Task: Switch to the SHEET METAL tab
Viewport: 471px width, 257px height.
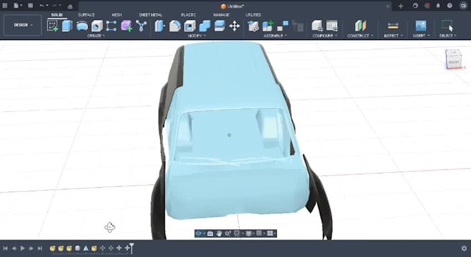Action: click(150, 15)
